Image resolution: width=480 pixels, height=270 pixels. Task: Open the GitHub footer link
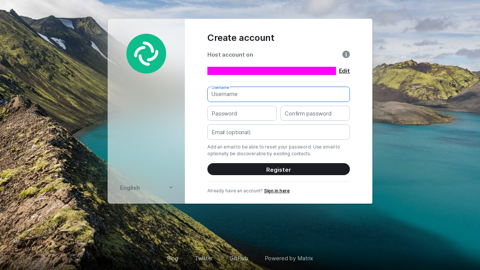239,258
